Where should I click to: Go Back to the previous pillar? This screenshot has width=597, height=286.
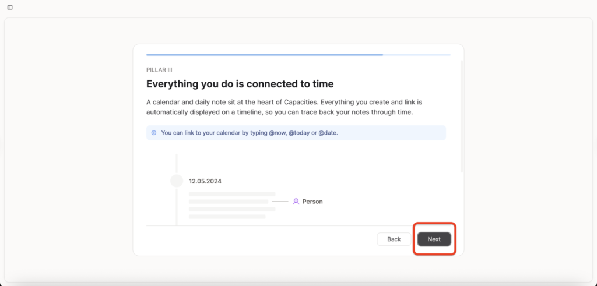click(x=394, y=239)
